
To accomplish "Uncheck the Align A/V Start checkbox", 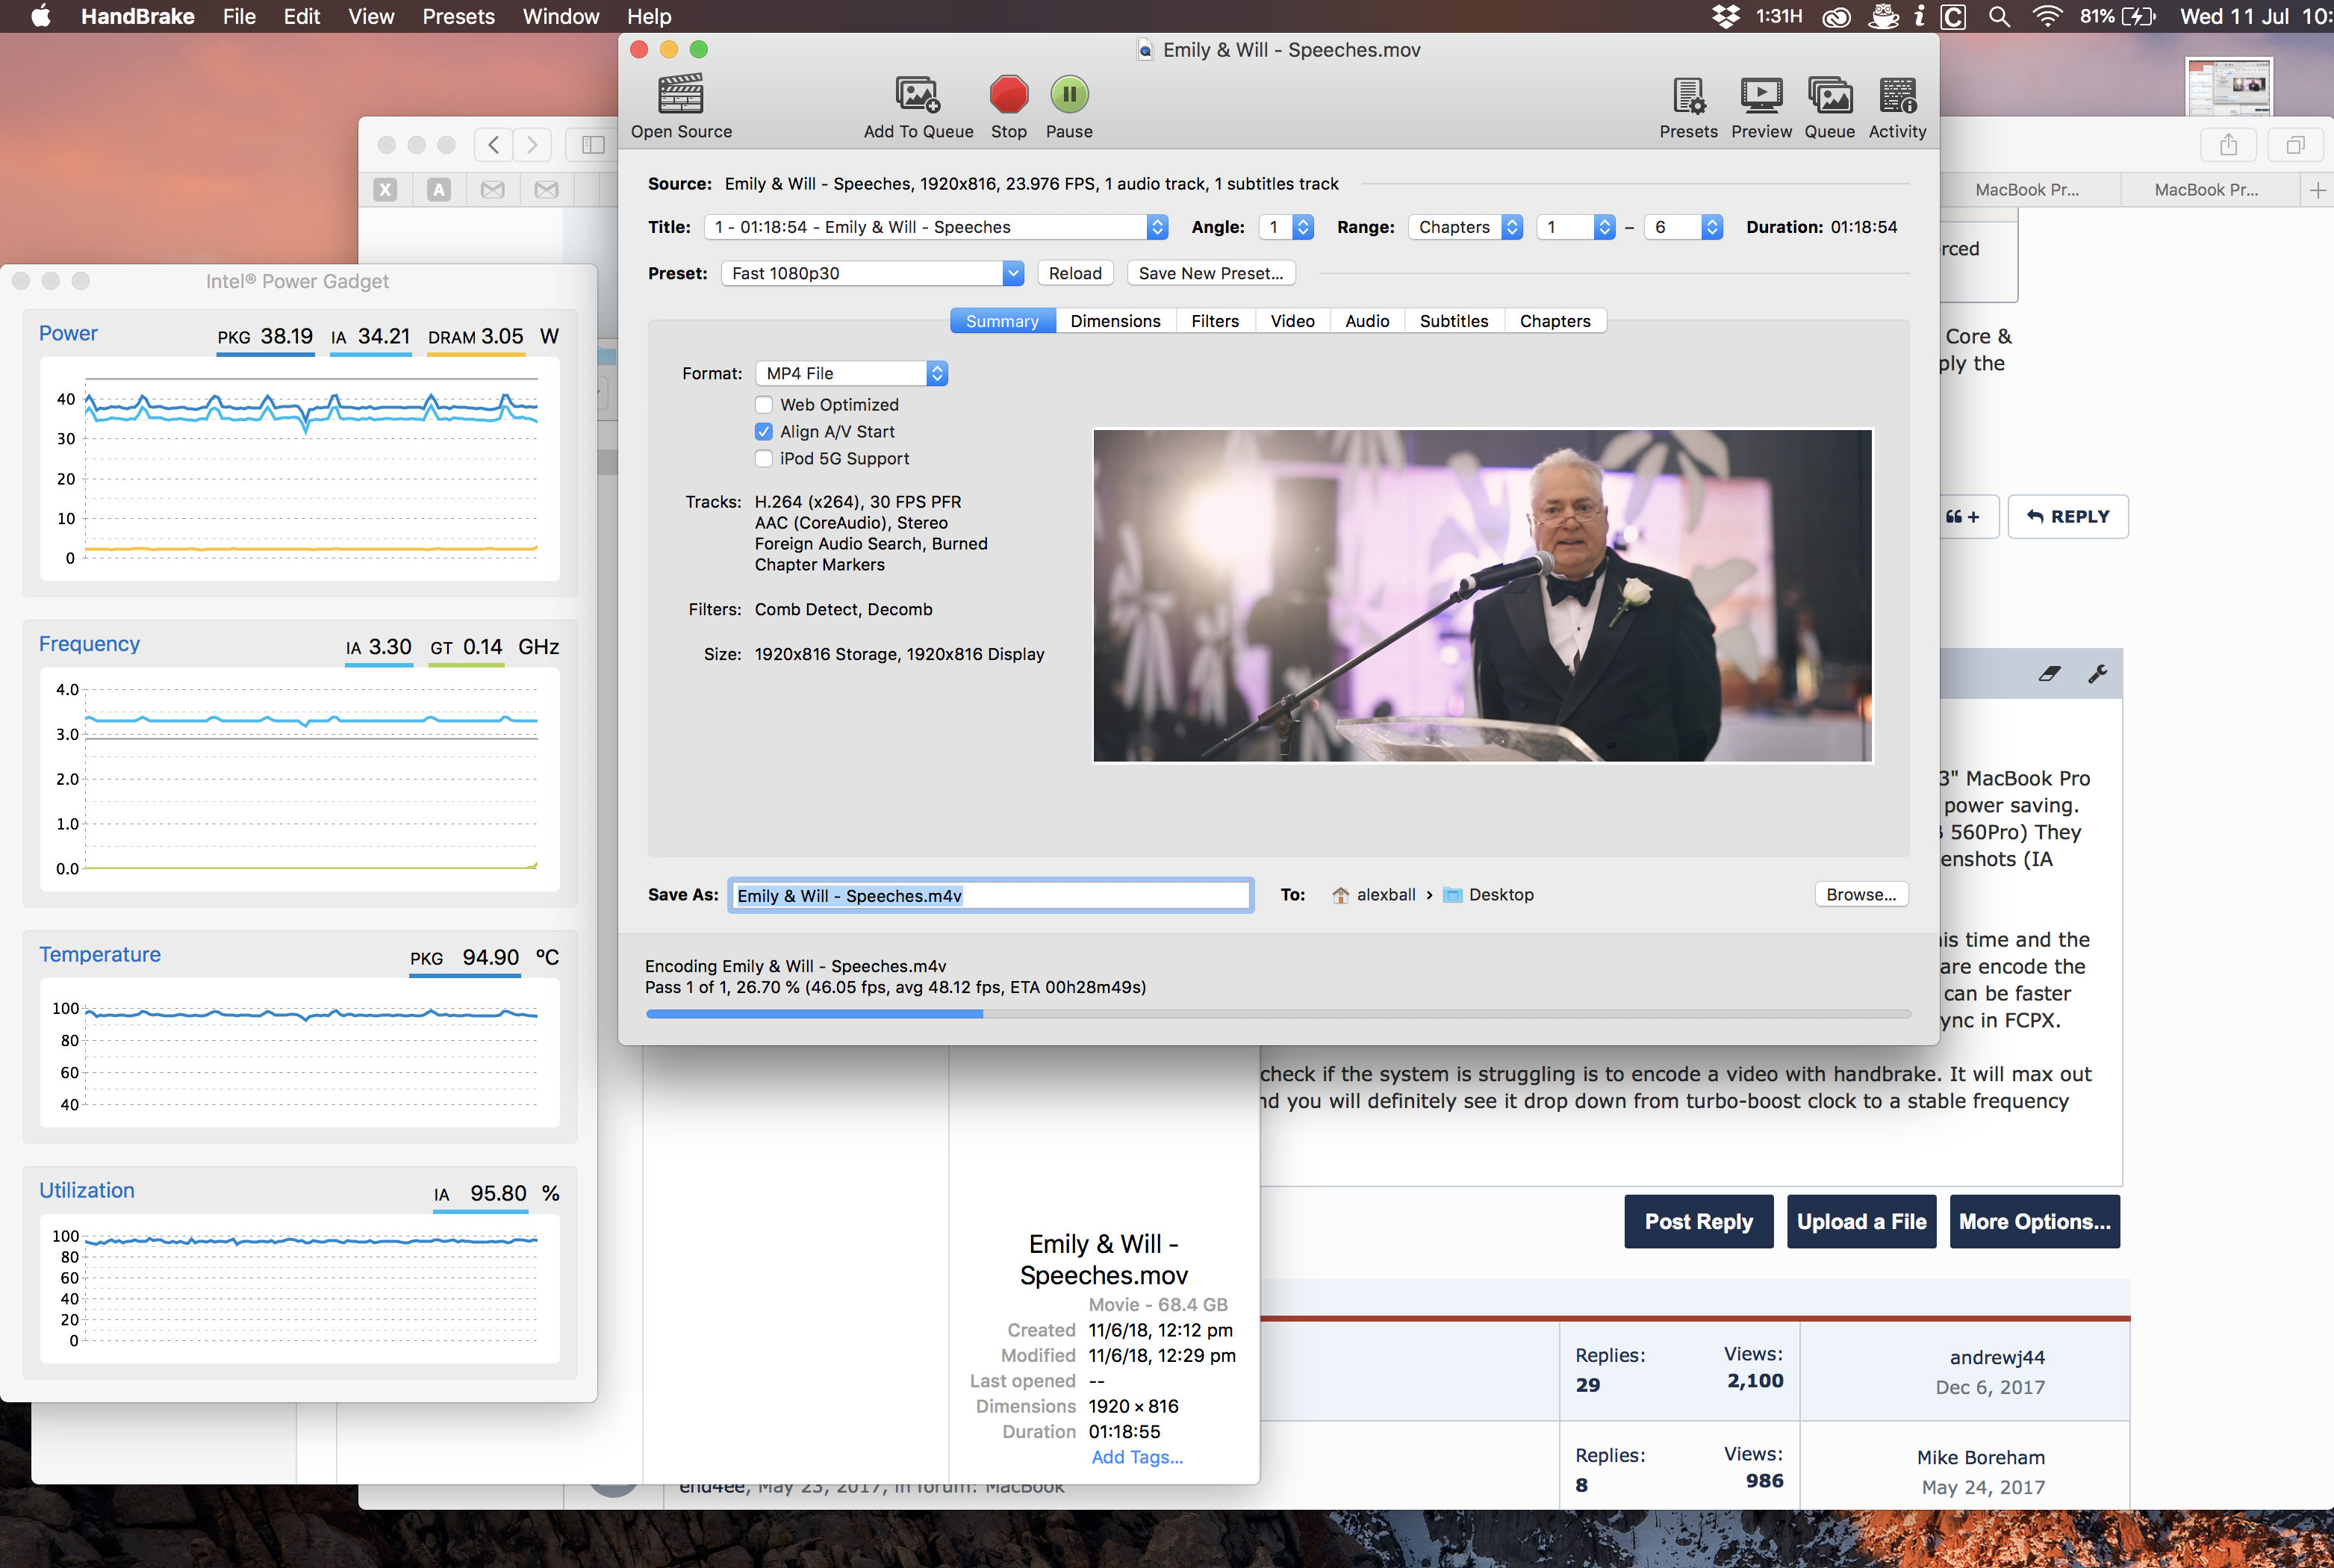I will click(x=764, y=432).
